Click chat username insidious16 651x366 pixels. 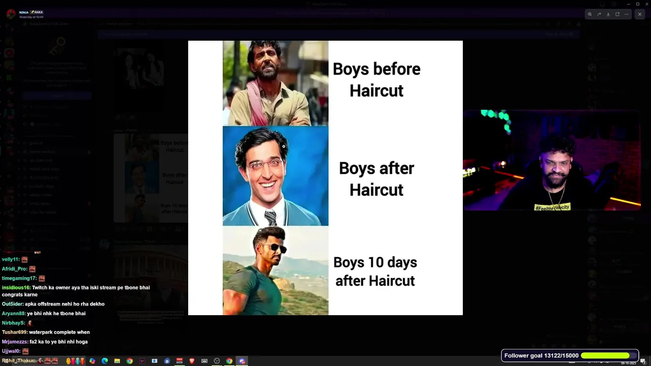16,288
